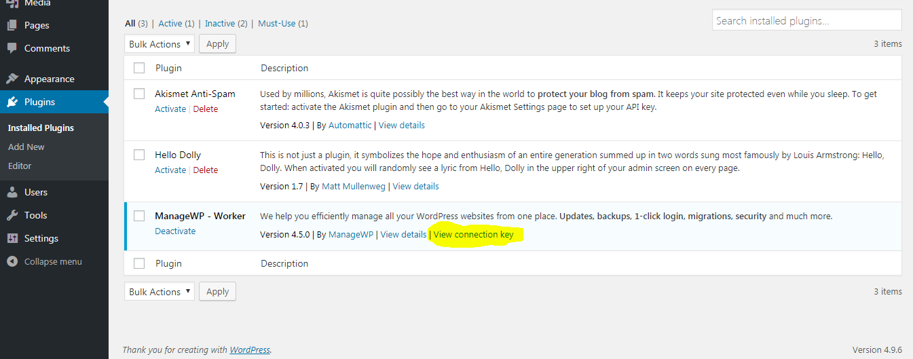Check the Hello Dolly plugin checkbox

click(139, 155)
